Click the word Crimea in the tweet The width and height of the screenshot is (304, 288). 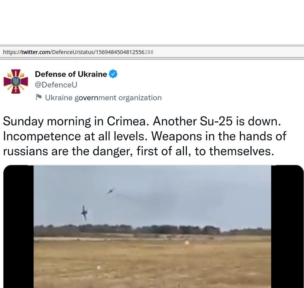pyautogui.click(x=128, y=121)
